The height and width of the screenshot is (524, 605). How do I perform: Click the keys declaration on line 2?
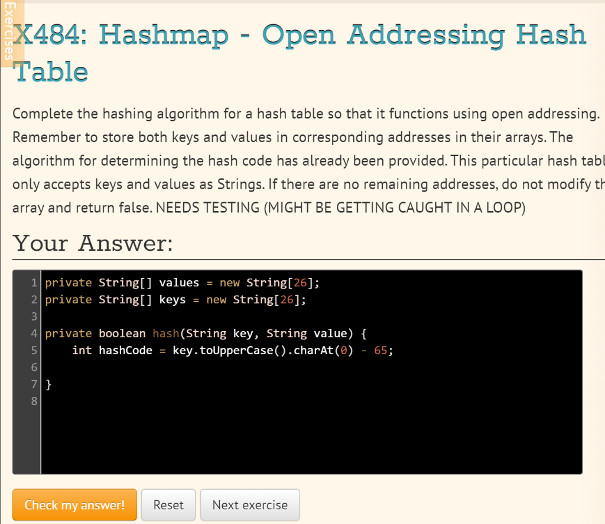172,299
